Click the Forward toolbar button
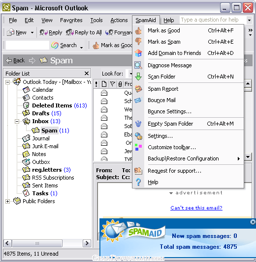This screenshot has height=262, width=256. (119, 32)
